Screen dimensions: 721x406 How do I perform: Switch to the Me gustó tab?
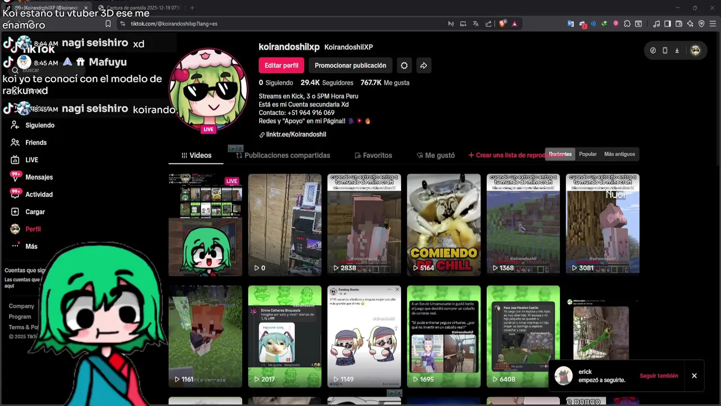pos(435,155)
